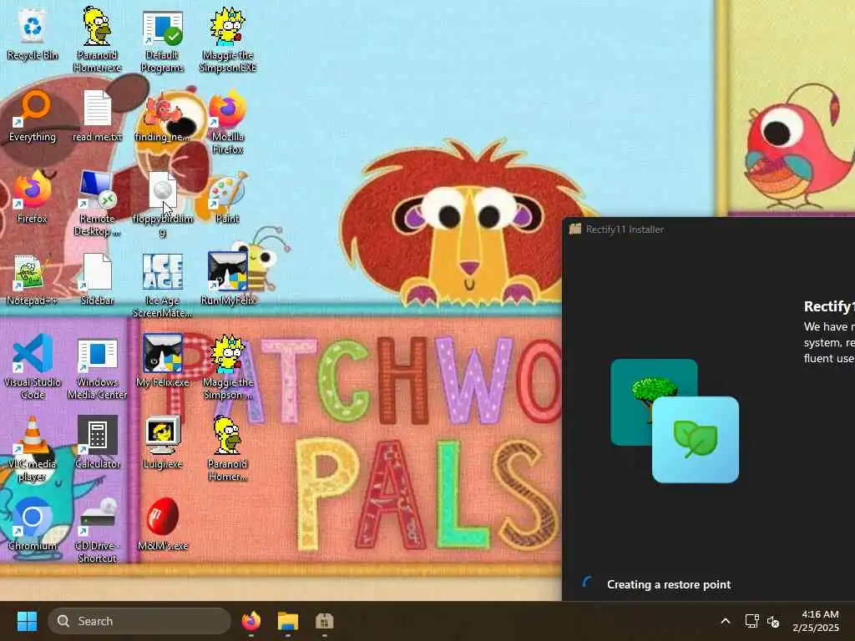Open Default Programs shortcut
Viewport: 855px width, 641px height.
coord(163,40)
